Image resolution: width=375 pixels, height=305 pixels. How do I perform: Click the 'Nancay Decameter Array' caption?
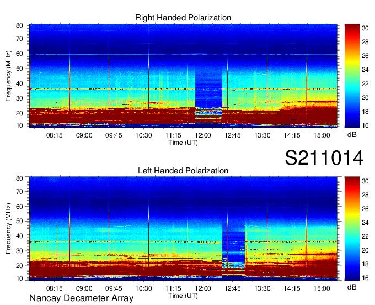pos(81,298)
